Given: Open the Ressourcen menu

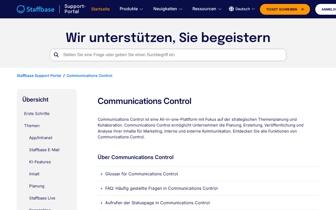Looking at the screenshot, I should coord(207,9).
